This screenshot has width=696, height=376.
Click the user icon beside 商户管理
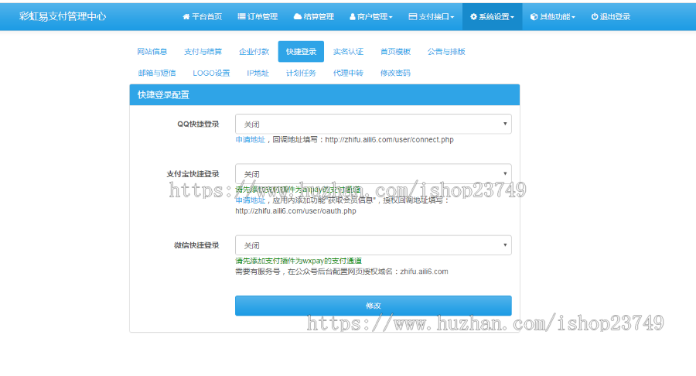353,17
